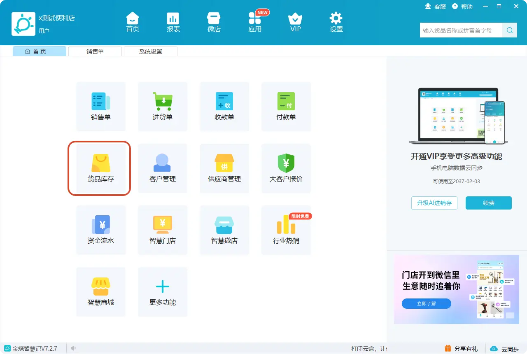Open 微店 in top navigation
This screenshot has height=354, width=527.
coord(214,22)
